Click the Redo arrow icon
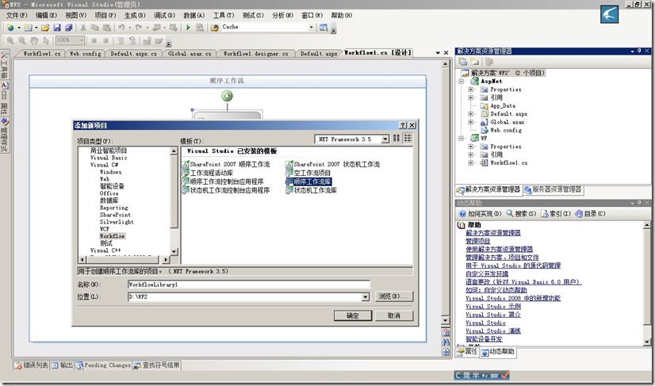The height and width of the screenshot is (386, 655). 138,28
